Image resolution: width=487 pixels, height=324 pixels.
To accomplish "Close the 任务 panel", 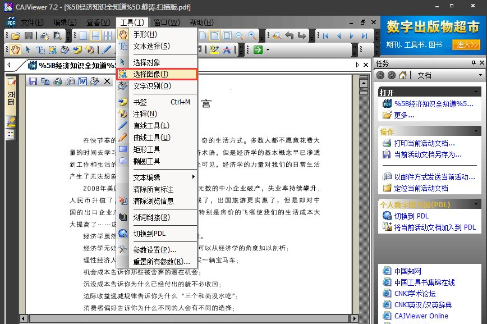I will coord(482,63).
